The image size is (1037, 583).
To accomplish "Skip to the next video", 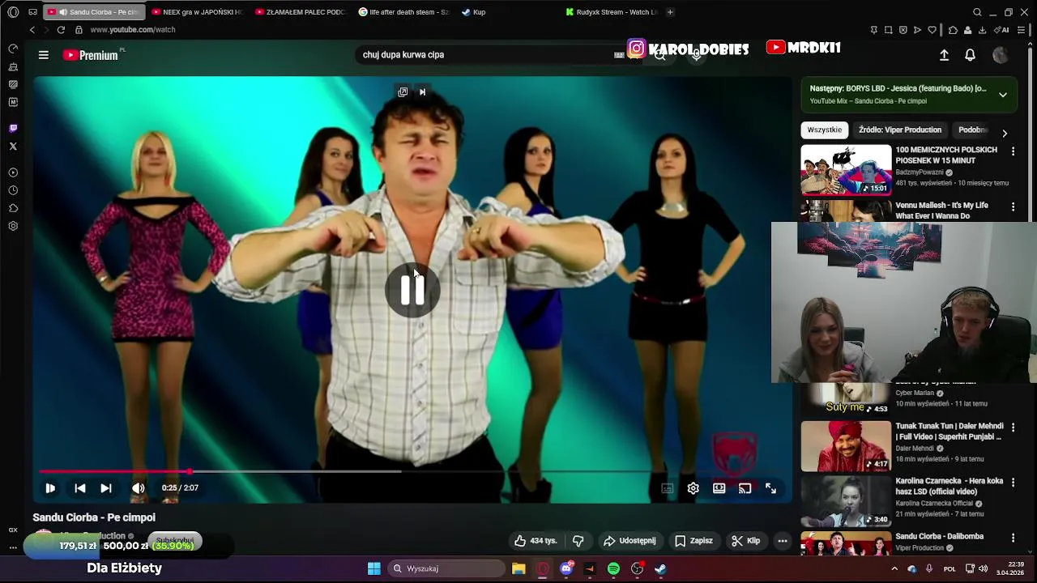I will click(x=105, y=488).
